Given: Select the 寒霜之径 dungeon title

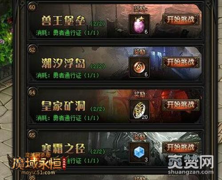Looking at the screenshot, I should pyautogui.click(x=63, y=148).
